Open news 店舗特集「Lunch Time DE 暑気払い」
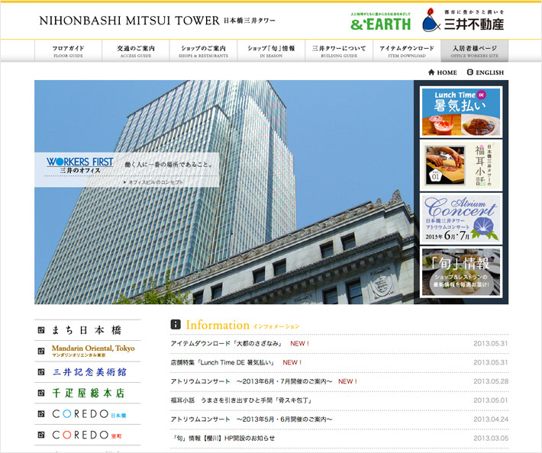Image resolution: width=542 pixels, height=453 pixels. click(223, 362)
